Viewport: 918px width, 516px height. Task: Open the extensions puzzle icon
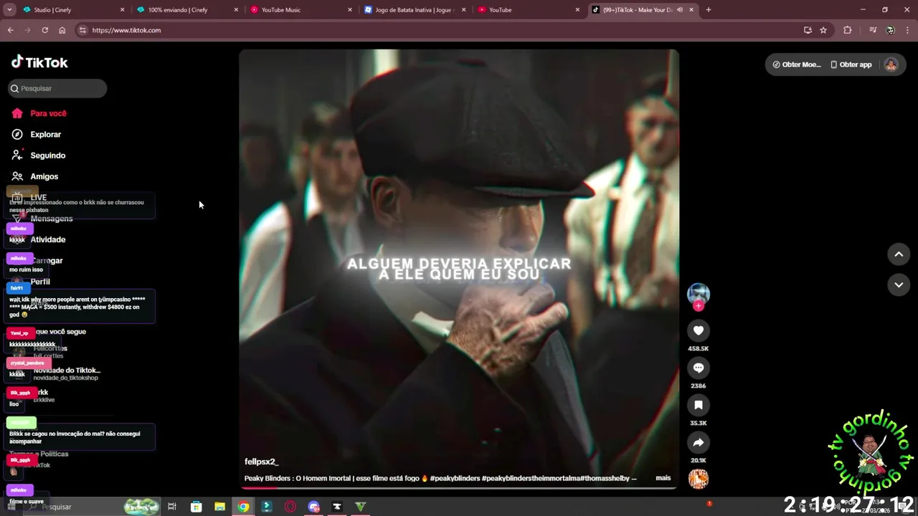(x=848, y=30)
